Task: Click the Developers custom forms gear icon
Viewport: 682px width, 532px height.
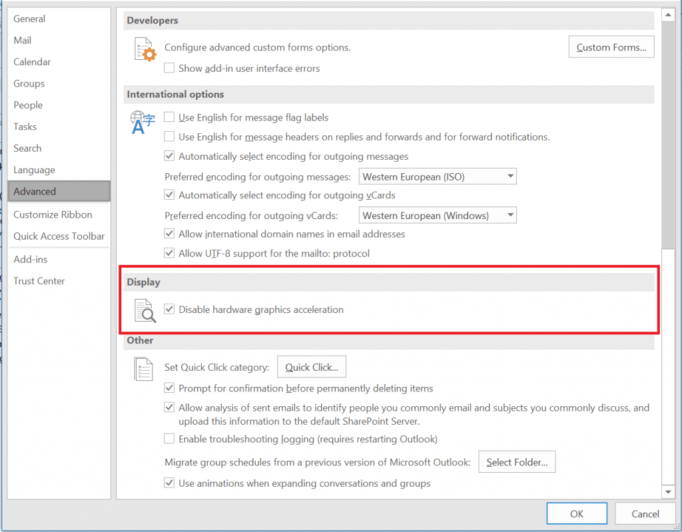Action: coord(145,50)
